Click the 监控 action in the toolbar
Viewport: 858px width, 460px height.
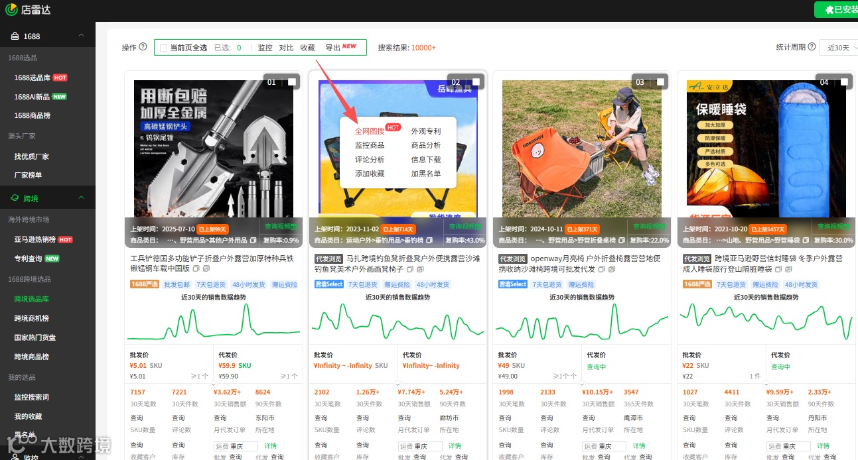(x=265, y=48)
